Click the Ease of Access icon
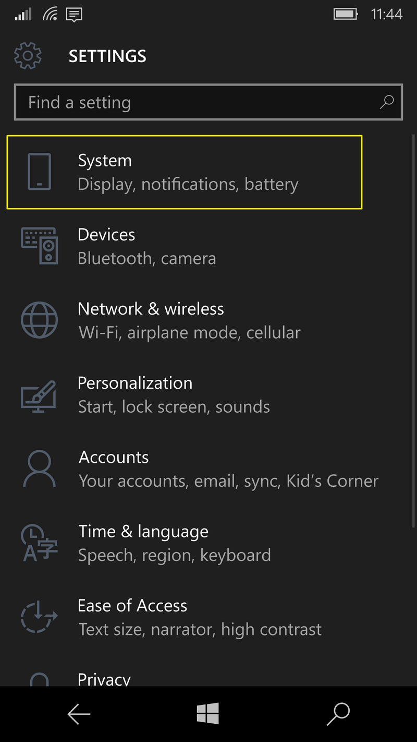This screenshot has height=742, width=417. tap(39, 617)
